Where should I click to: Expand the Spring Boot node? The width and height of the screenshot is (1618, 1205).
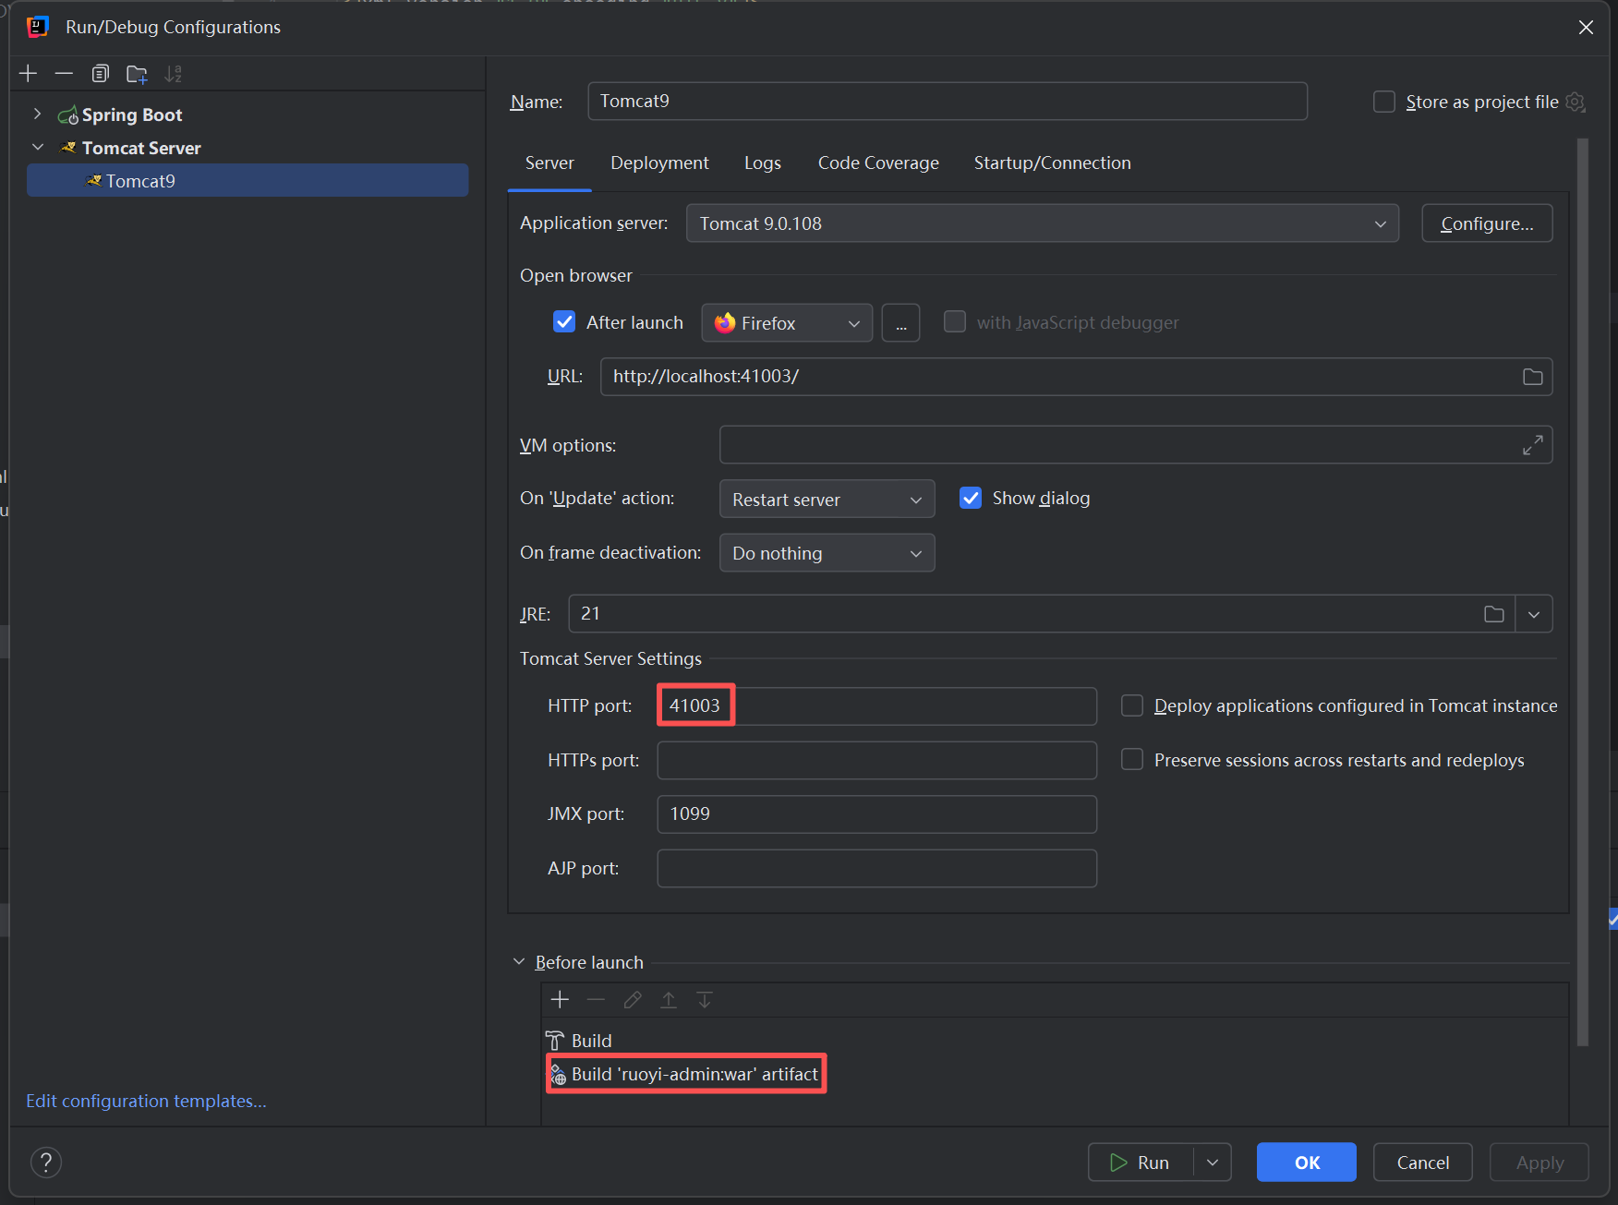pos(37,114)
